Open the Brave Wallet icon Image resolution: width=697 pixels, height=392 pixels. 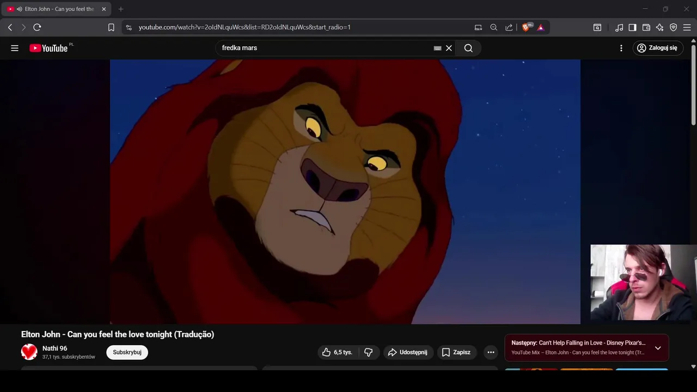click(646, 27)
